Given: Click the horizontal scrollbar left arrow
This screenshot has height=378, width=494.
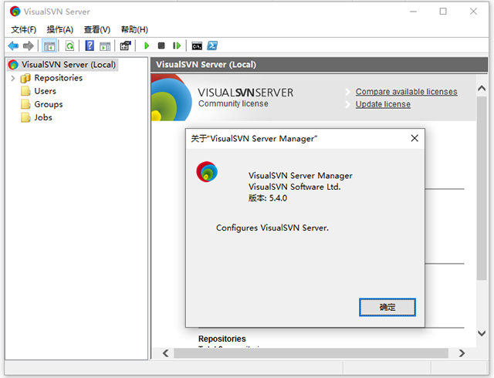Looking at the screenshot, I should [x=166, y=353].
